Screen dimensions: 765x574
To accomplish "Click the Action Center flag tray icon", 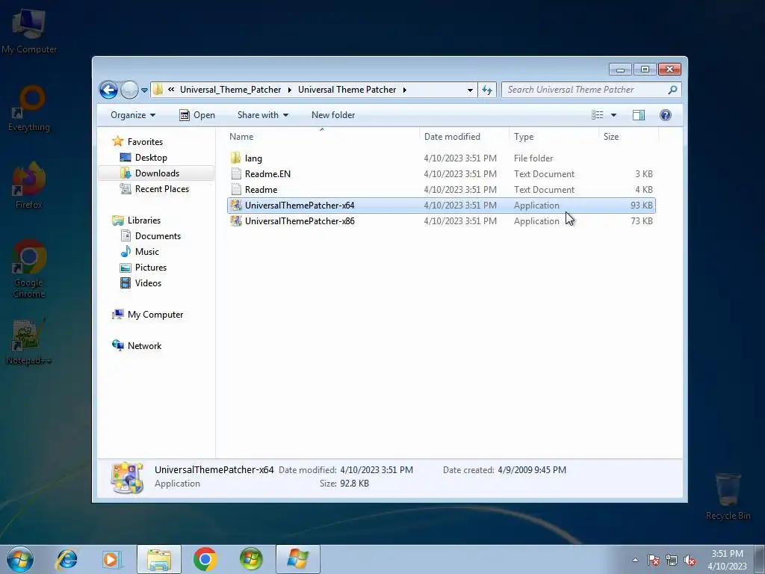I will [x=653, y=561].
